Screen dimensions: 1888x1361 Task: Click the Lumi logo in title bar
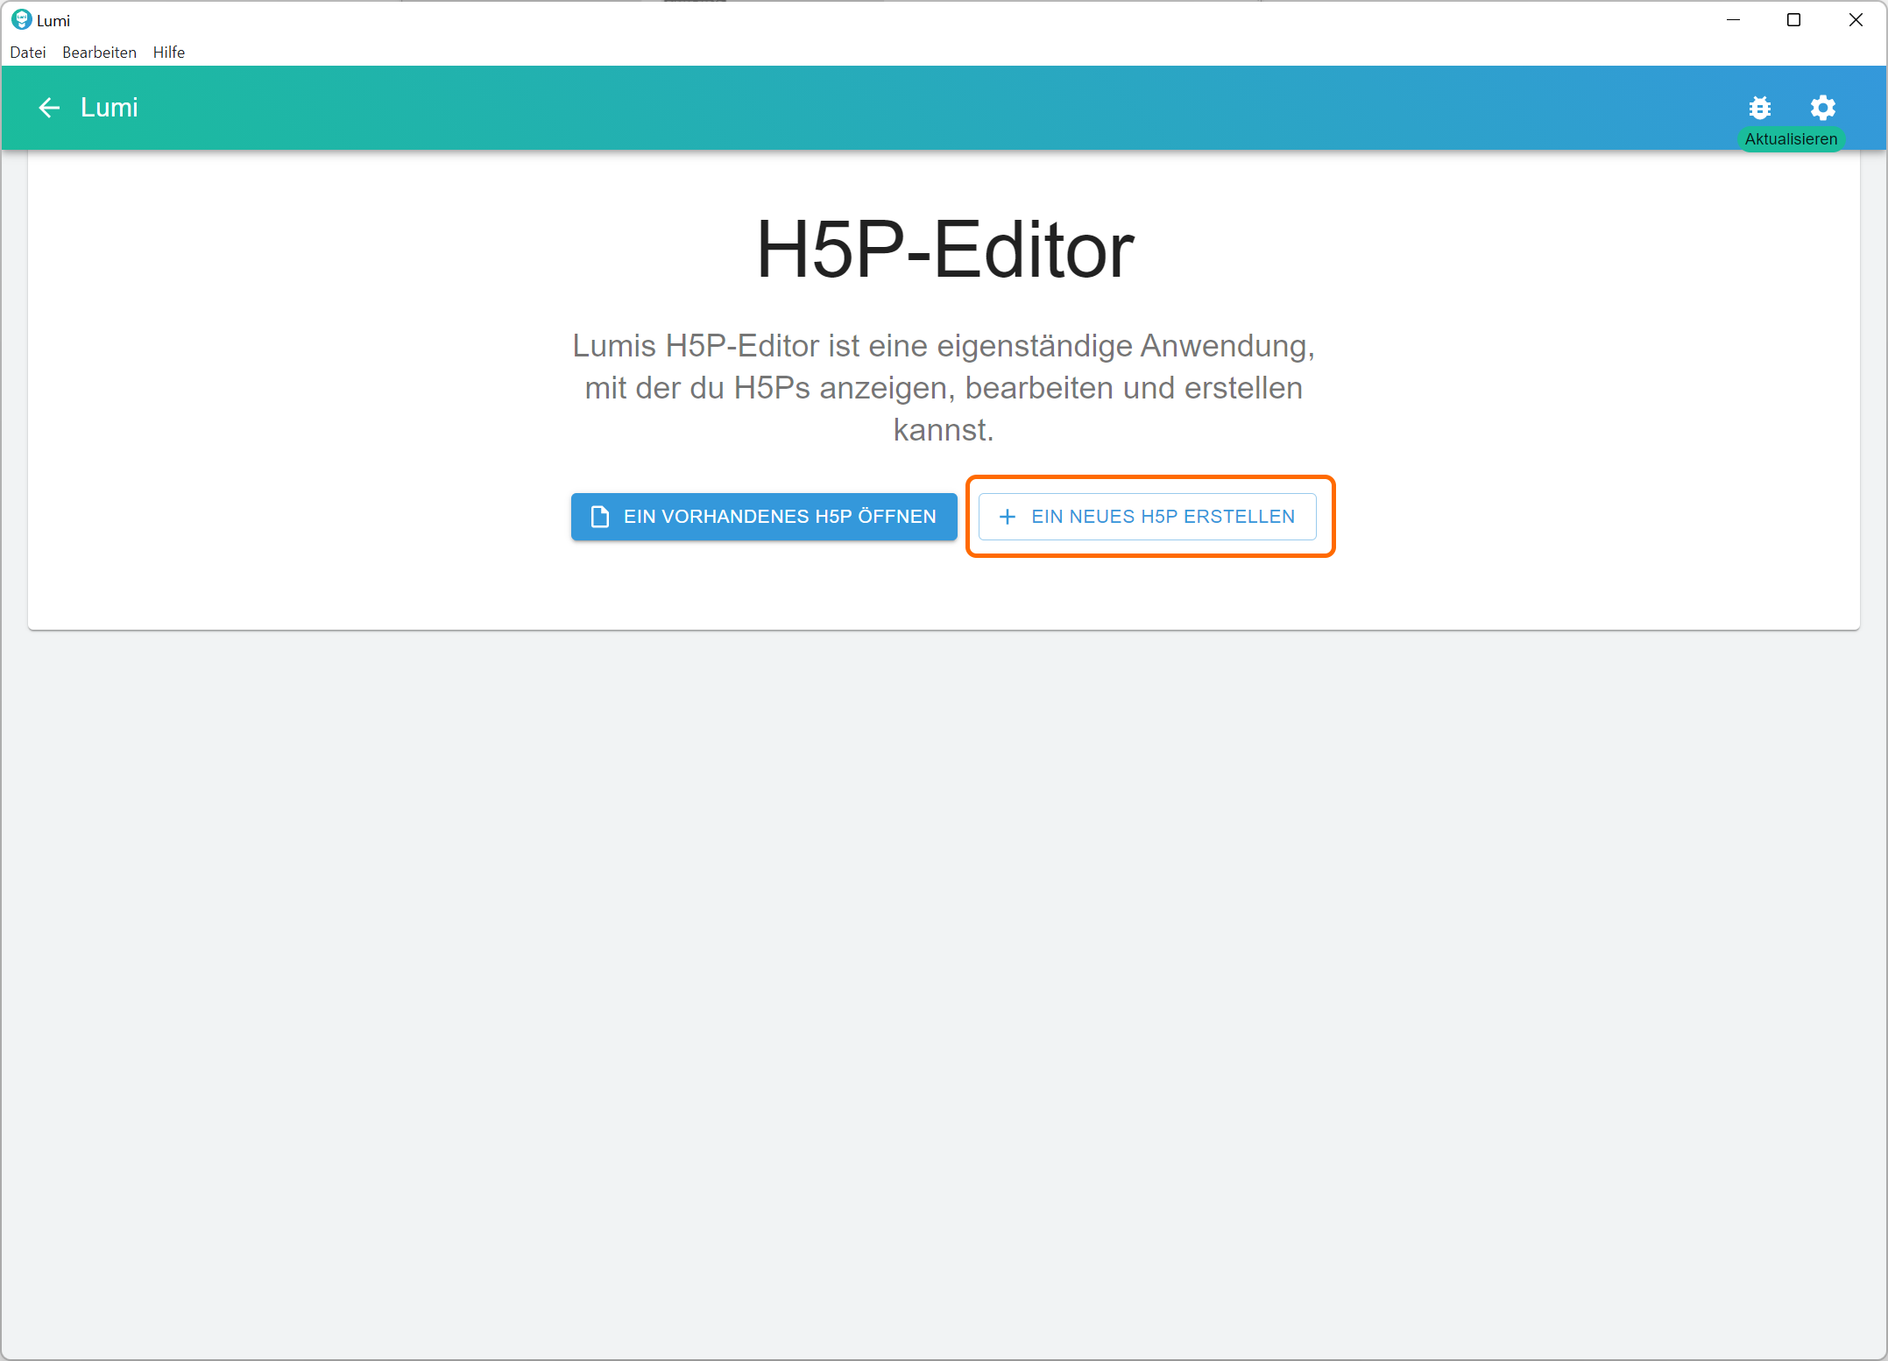point(21,19)
